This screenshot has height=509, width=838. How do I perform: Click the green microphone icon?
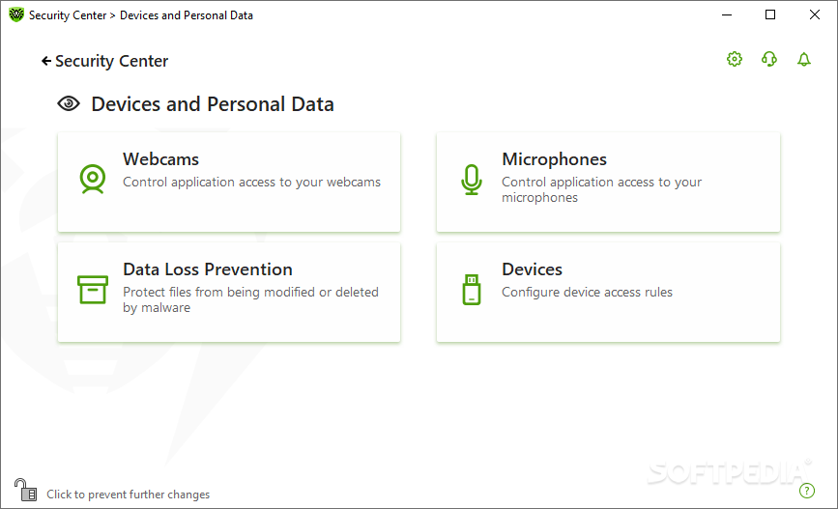coord(472,180)
